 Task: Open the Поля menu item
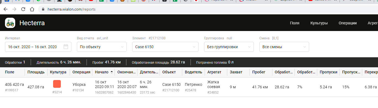click(294, 23)
